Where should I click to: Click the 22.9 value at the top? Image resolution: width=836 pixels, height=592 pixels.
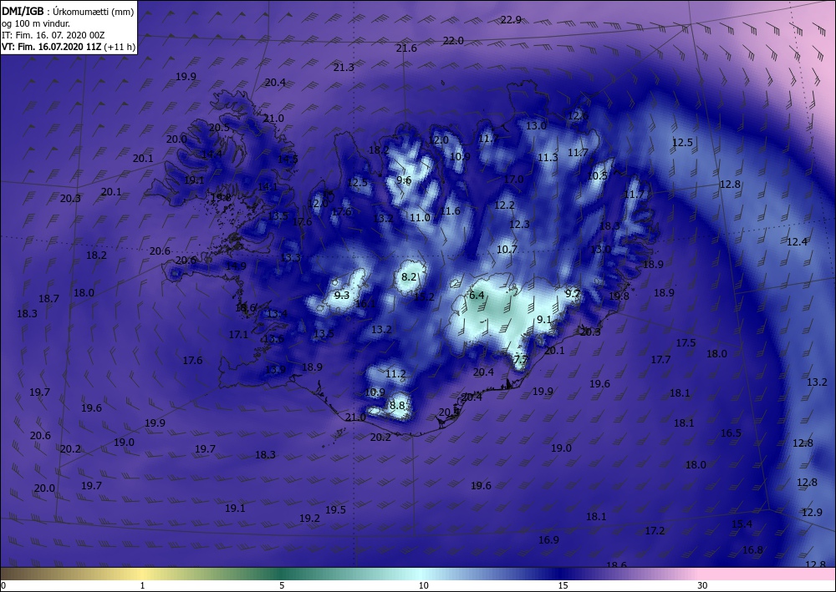[x=511, y=20]
